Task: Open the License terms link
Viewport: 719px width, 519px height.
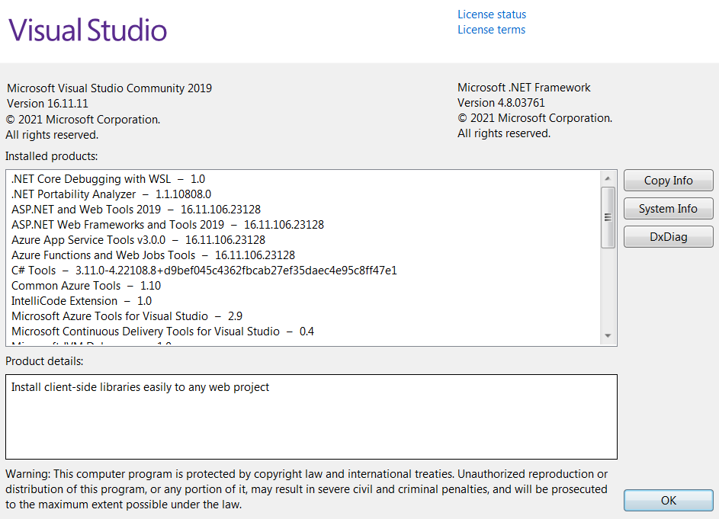Action: click(491, 30)
